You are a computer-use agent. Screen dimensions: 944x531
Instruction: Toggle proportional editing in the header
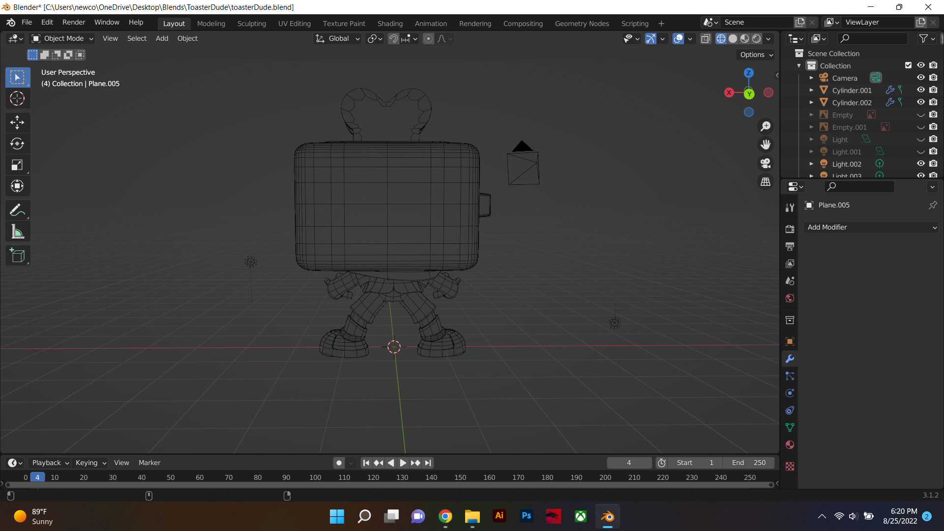[429, 38]
